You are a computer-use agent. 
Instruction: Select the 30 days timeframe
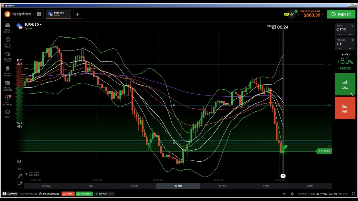coord(46,186)
